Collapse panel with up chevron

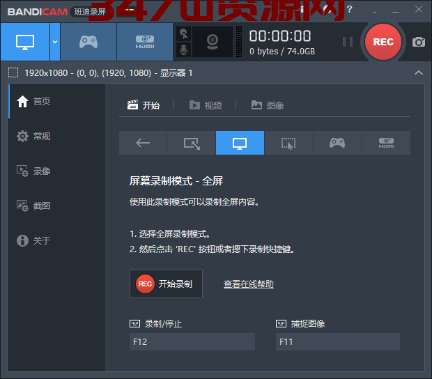pos(419,72)
